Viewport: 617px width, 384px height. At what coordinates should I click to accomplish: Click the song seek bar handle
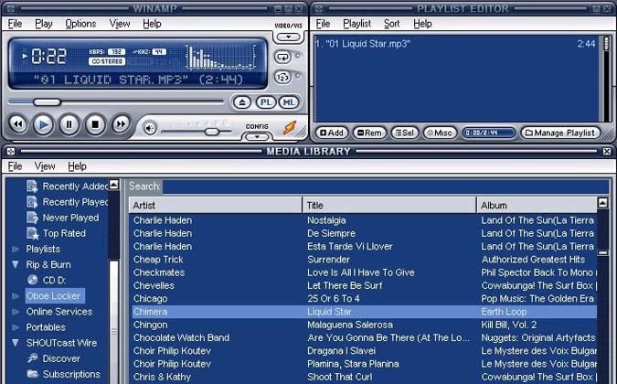[x=47, y=102]
